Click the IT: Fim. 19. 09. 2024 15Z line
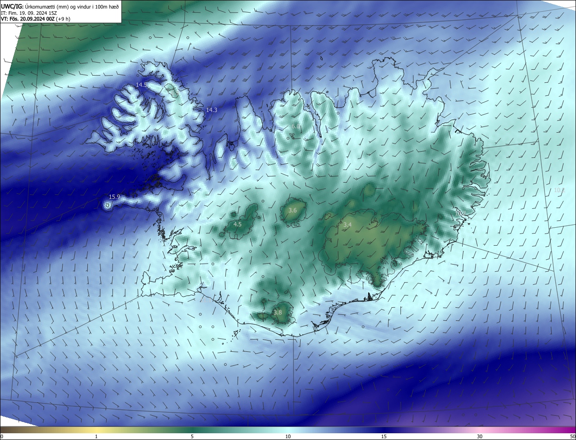This screenshot has height=440, width=576. point(29,13)
